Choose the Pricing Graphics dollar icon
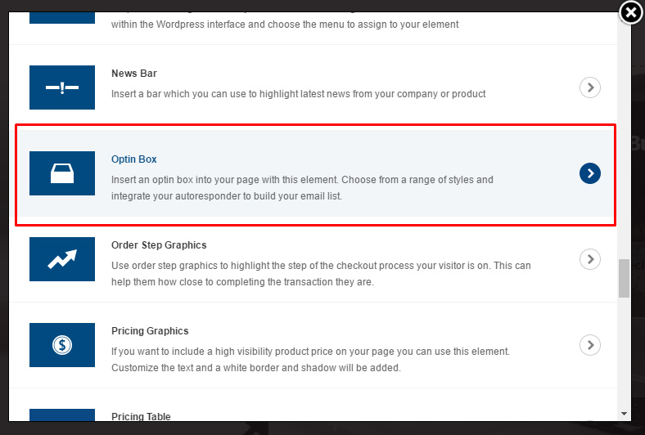 tap(62, 345)
